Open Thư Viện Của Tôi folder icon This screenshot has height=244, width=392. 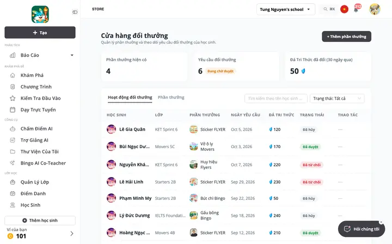[x=13, y=151]
